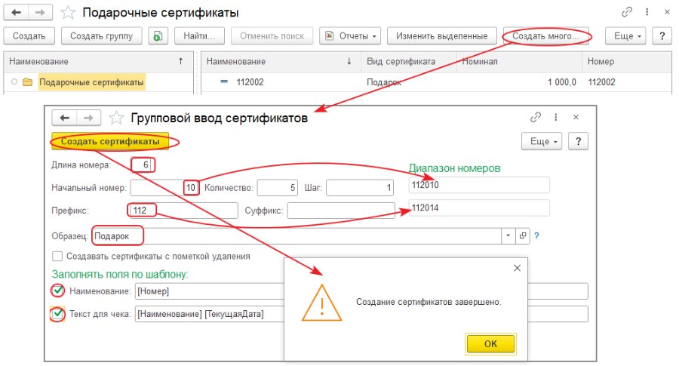Screen dimensions: 679x366
Task: Click Создать много... button
Action: coord(545,36)
